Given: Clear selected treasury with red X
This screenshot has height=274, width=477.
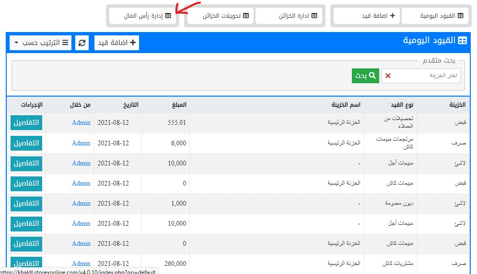Looking at the screenshot, I should (388, 76).
